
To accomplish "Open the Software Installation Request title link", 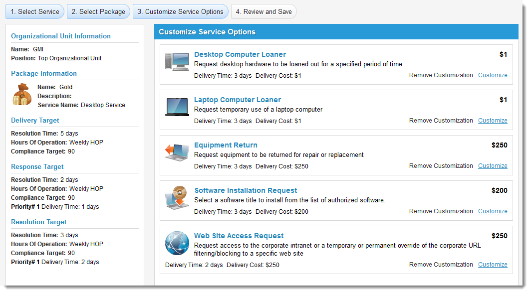I will (x=246, y=190).
